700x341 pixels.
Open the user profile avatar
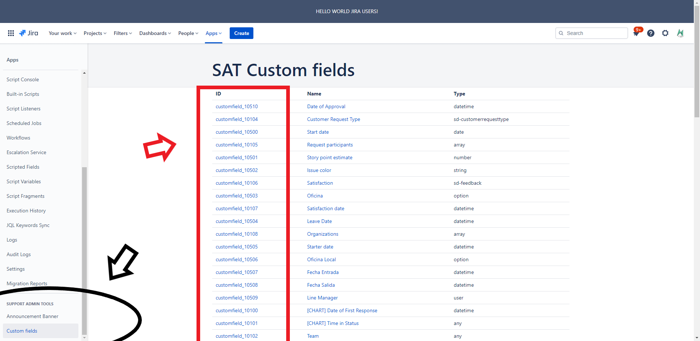tap(680, 33)
